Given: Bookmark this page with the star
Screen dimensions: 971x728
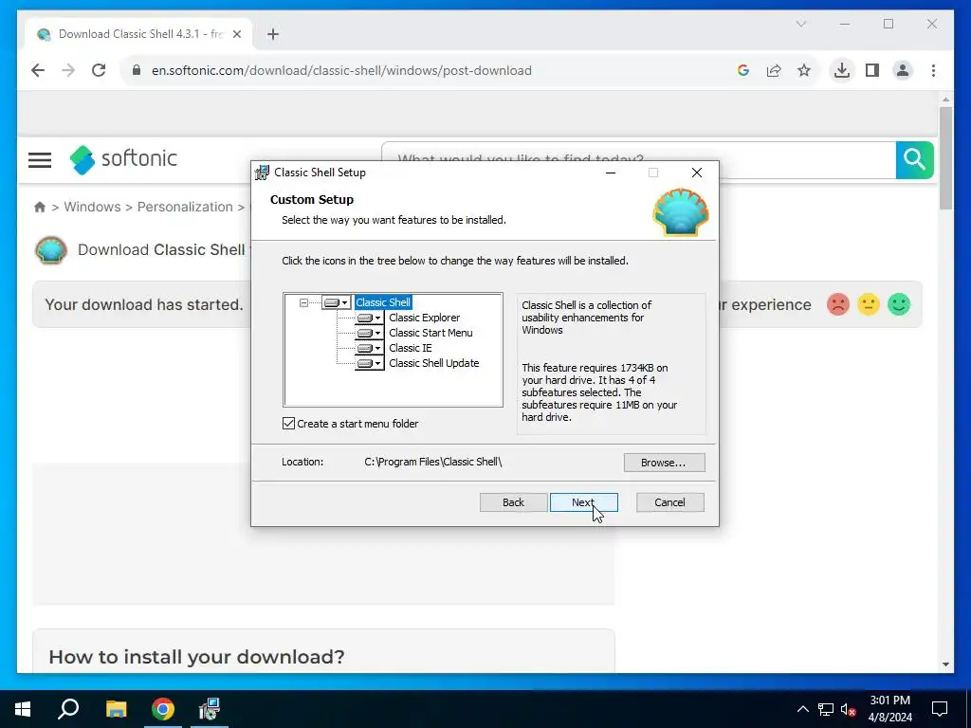Looking at the screenshot, I should [x=804, y=70].
